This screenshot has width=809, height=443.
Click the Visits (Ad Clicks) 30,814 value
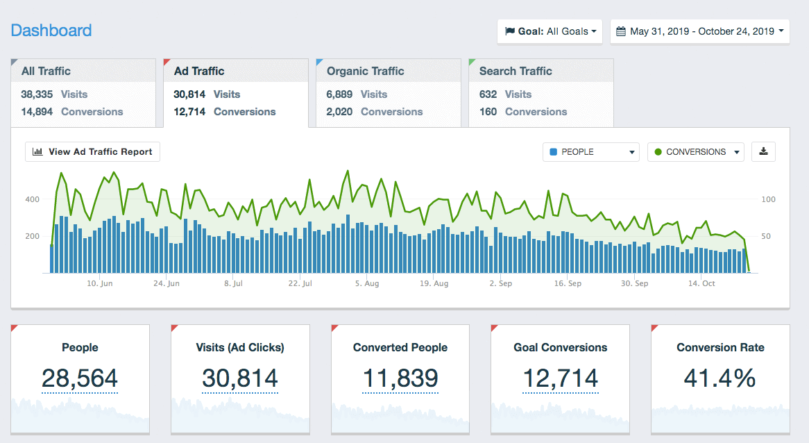click(240, 378)
